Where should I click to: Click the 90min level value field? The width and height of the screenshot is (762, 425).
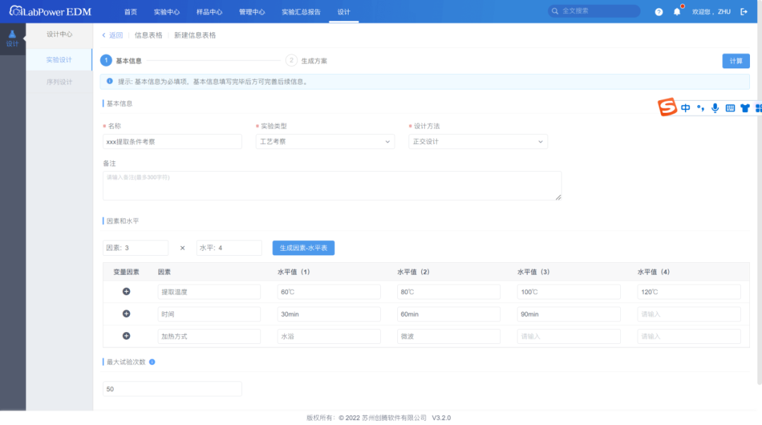coord(569,314)
